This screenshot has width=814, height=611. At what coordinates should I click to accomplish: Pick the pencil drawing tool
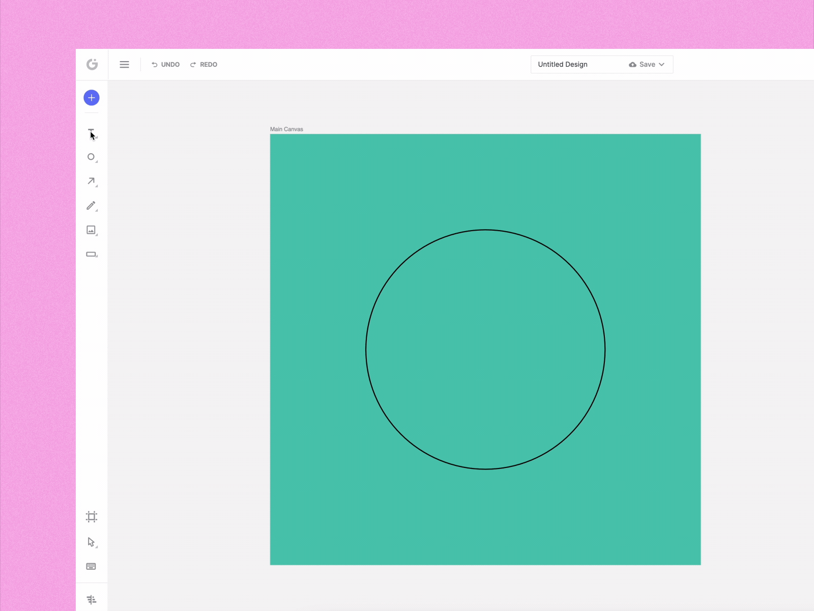coord(91,206)
